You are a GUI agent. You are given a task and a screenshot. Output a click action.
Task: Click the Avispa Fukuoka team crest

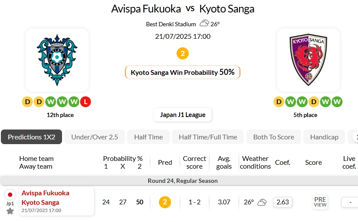click(x=57, y=60)
